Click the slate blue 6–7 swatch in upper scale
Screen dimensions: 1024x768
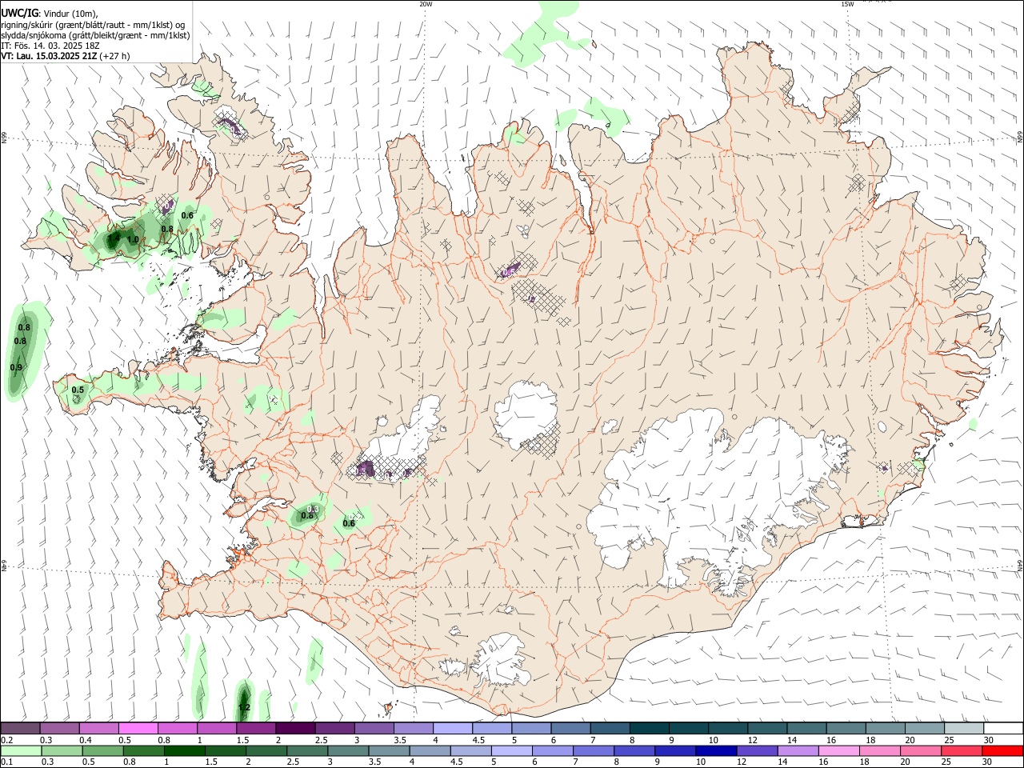570,729
